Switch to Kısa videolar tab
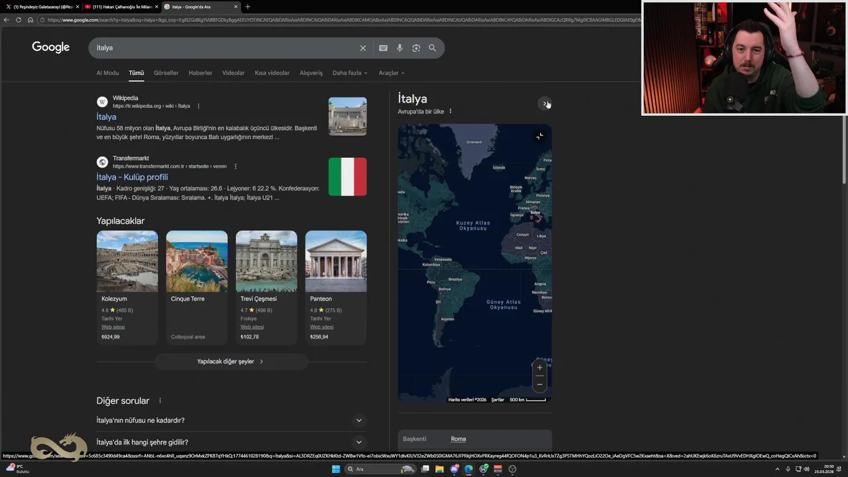 click(x=272, y=73)
